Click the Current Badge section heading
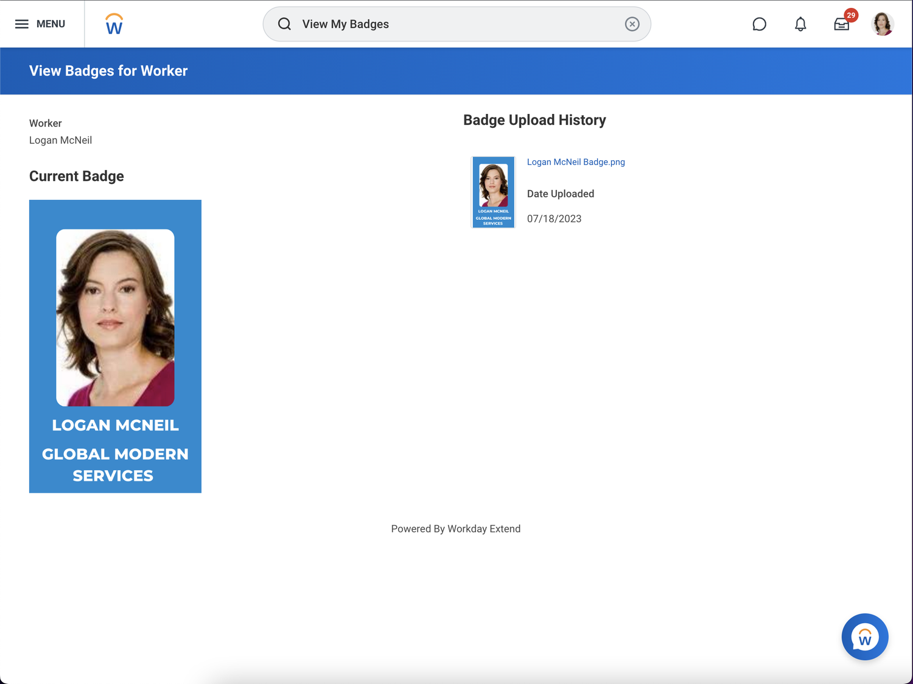 point(76,176)
